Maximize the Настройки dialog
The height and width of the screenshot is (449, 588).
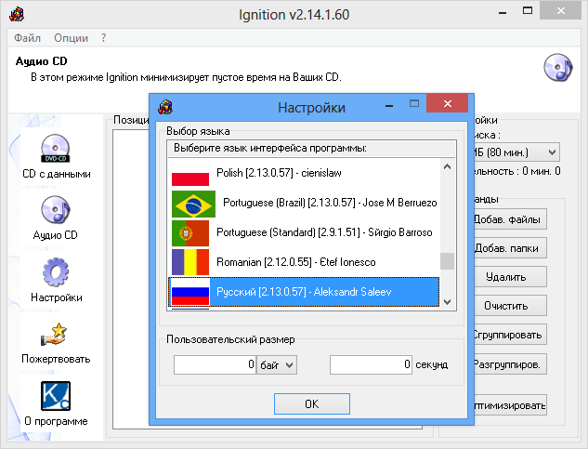click(414, 103)
